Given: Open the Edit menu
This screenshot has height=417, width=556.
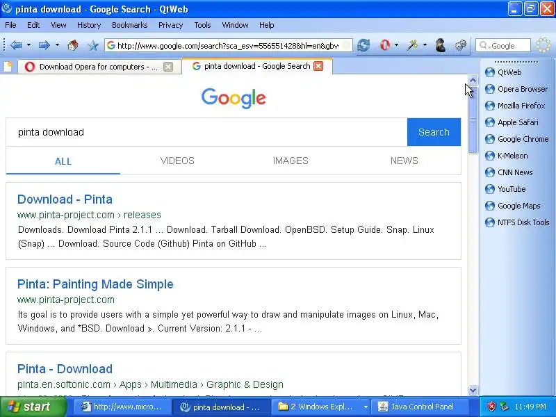Looking at the screenshot, I should pyautogui.click(x=33, y=25).
